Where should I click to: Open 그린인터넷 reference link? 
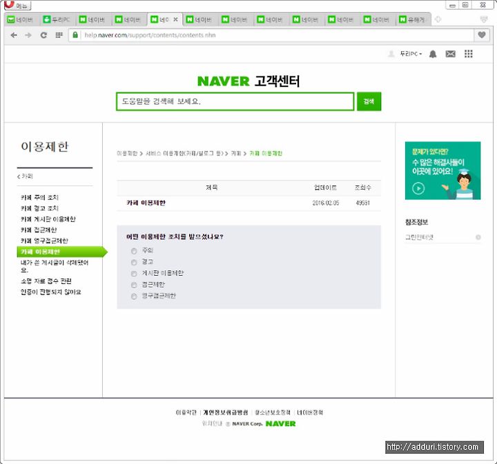419,237
